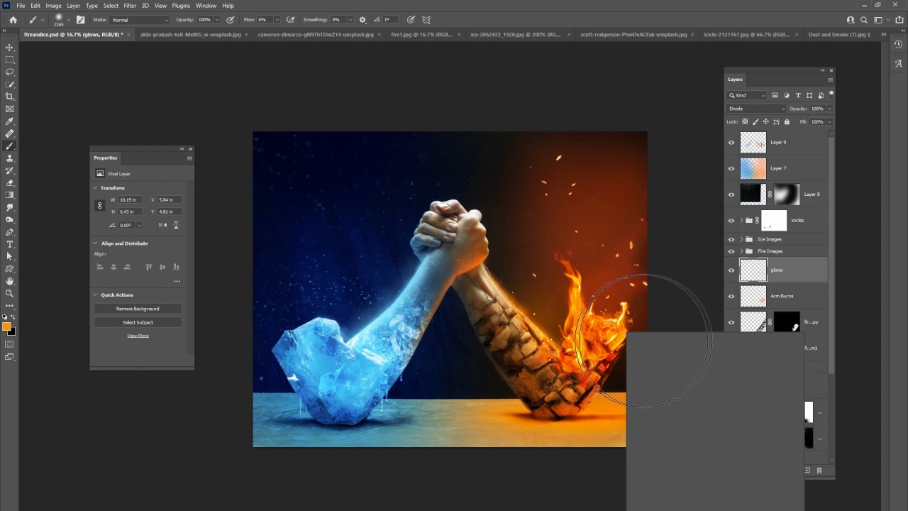Activate the Eyedropper tool
This screenshot has width=908, height=511.
[9, 121]
